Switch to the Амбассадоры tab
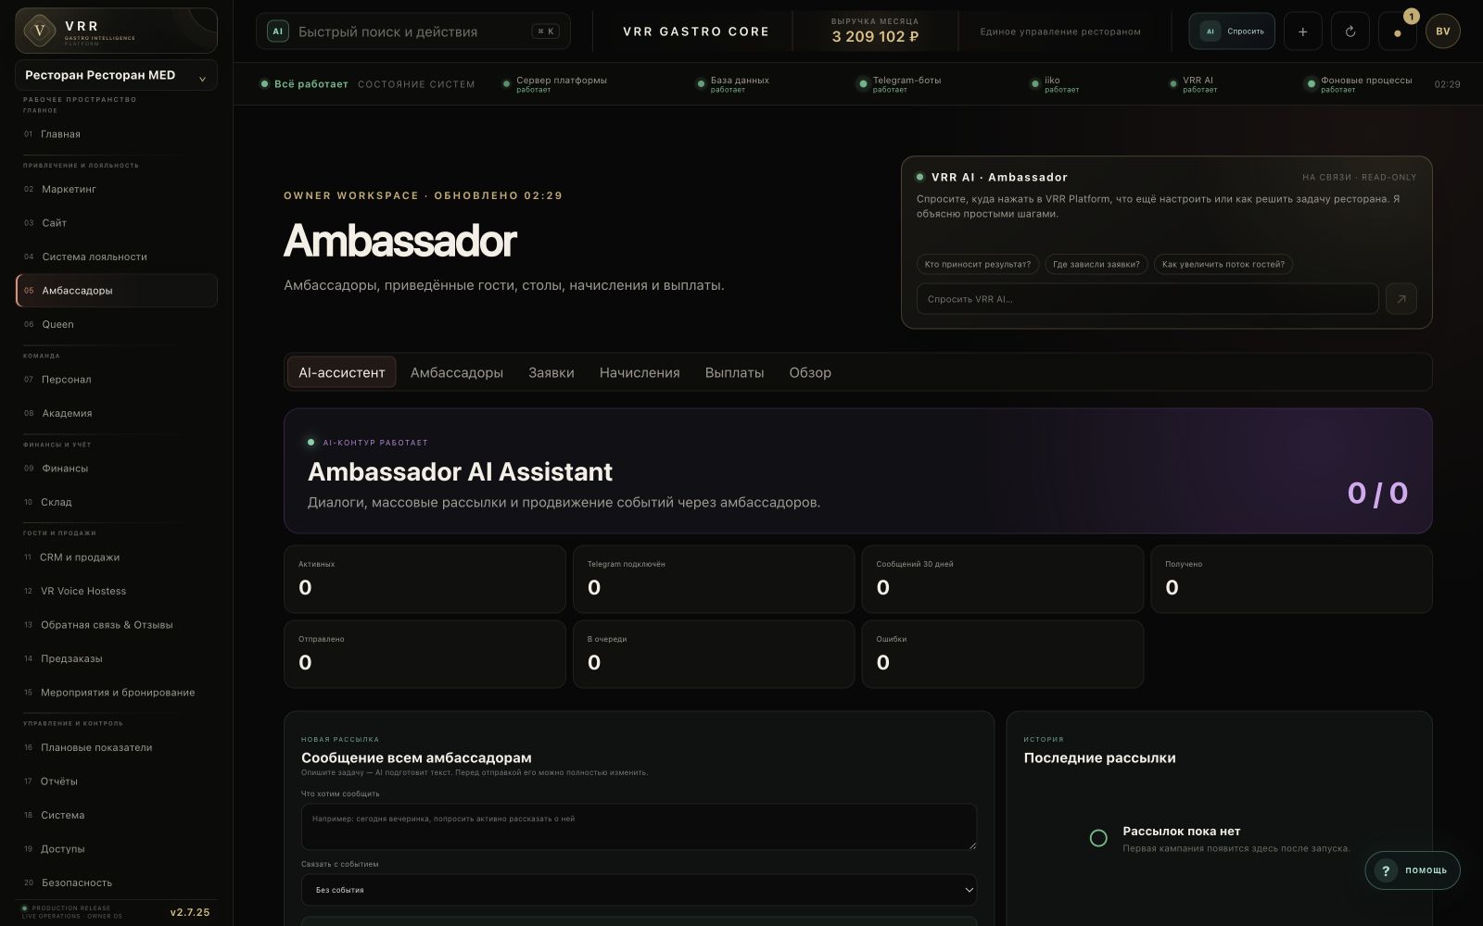This screenshot has width=1483, height=926. [x=456, y=372]
